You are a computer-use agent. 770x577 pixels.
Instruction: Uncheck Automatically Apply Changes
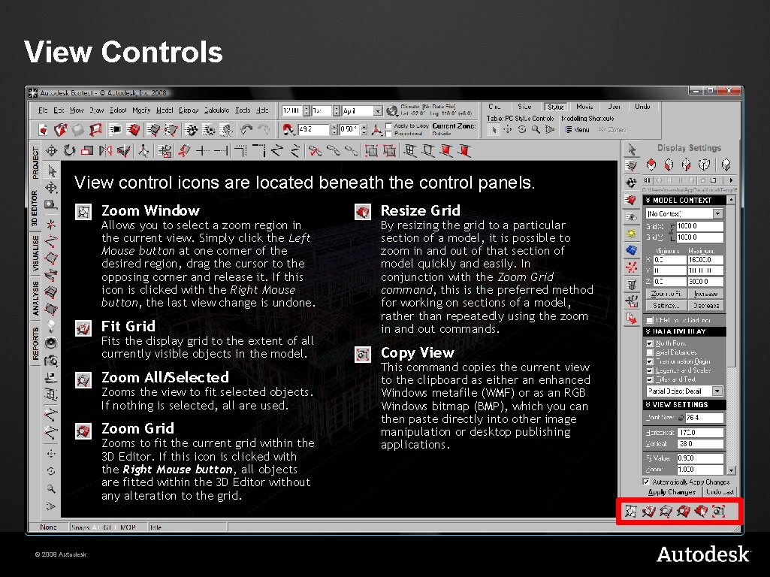(645, 482)
